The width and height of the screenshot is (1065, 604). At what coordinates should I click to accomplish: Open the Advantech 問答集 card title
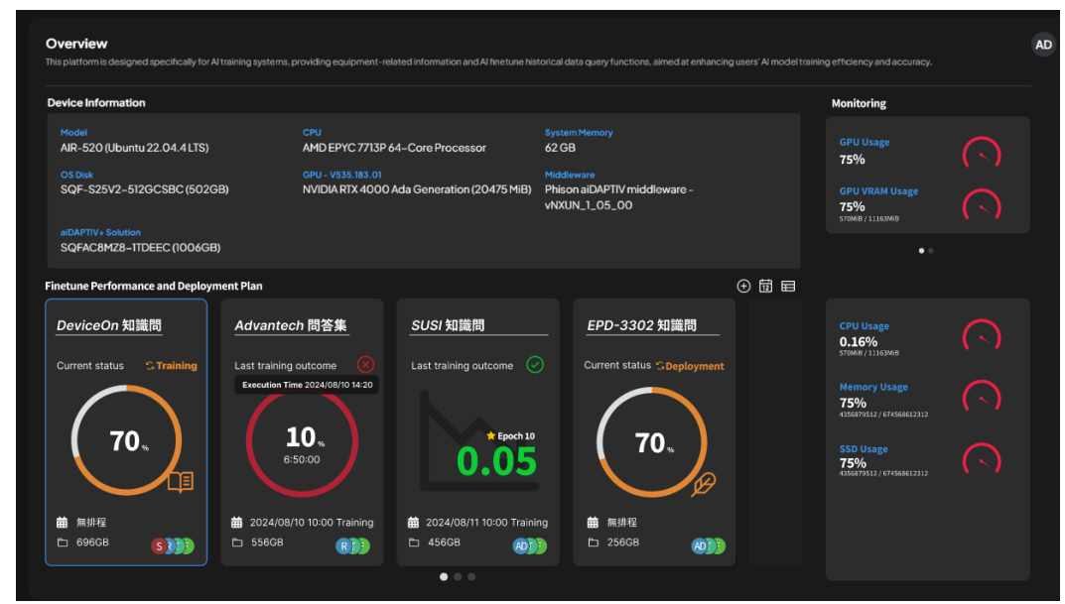(x=291, y=325)
